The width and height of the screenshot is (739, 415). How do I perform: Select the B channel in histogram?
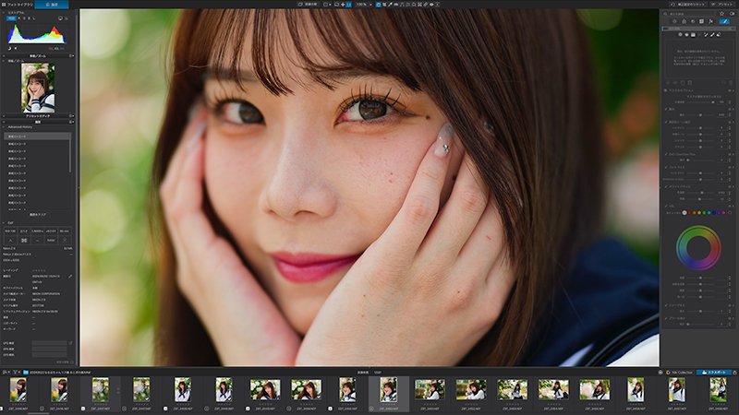pyautogui.click(x=30, y=18)
